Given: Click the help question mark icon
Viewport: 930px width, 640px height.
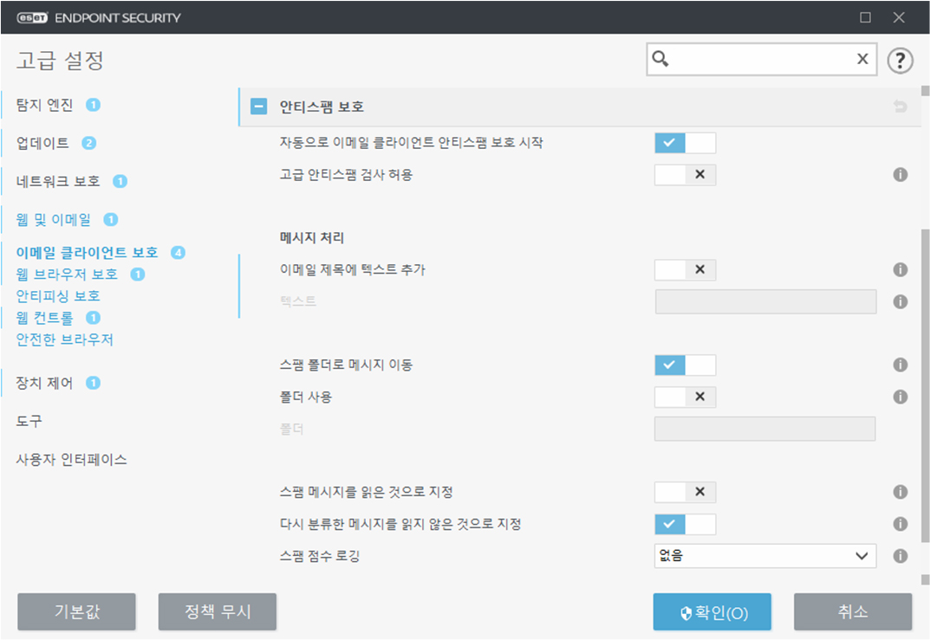Looking at the screenshot, I should click(x=901, y=60).
